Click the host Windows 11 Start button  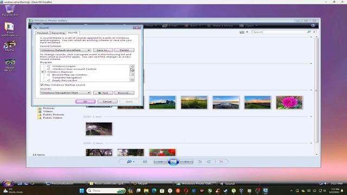(82, 191)
